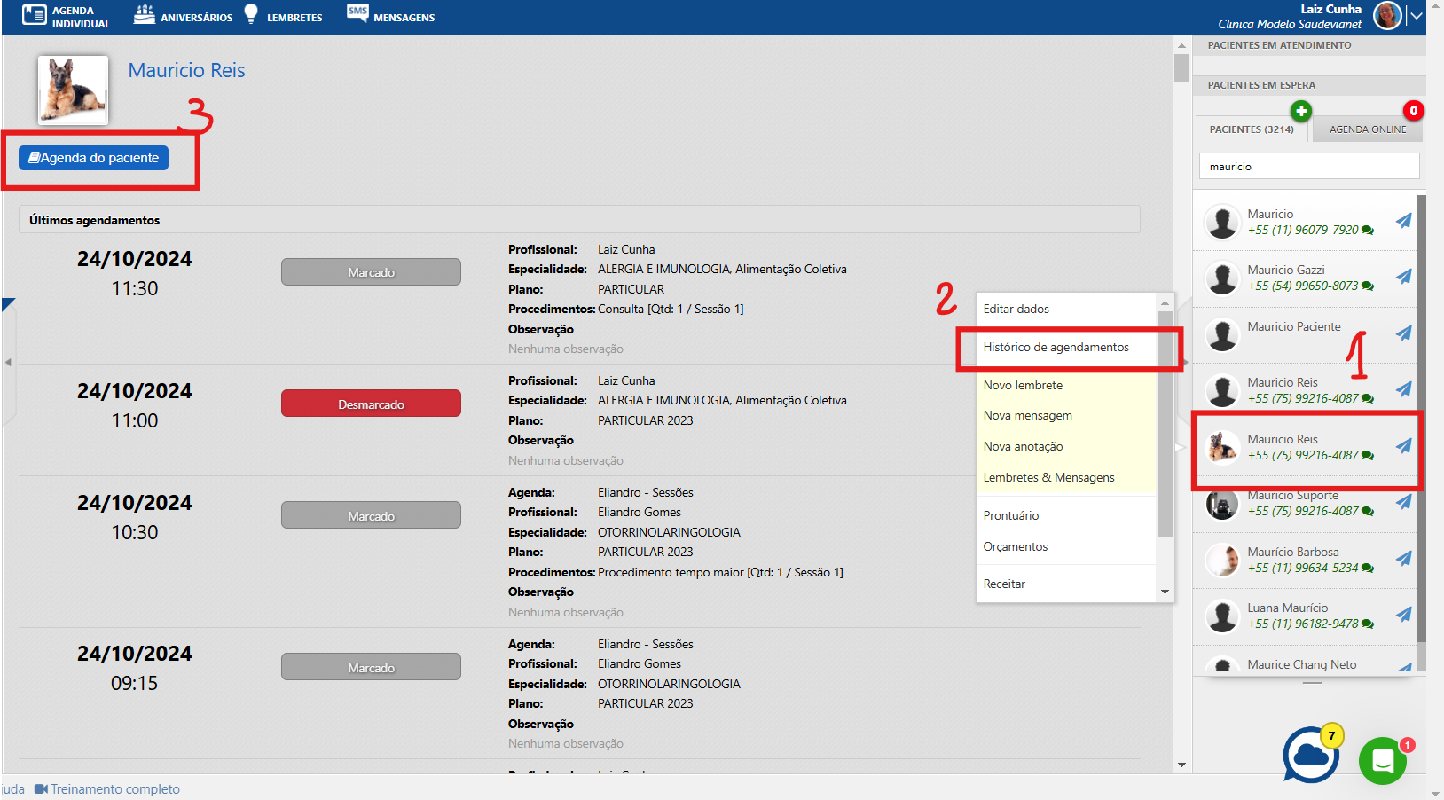Viewport: 1444px width, 800px height.
Task: Open the Aniversários cake icon
Action: 144,14
